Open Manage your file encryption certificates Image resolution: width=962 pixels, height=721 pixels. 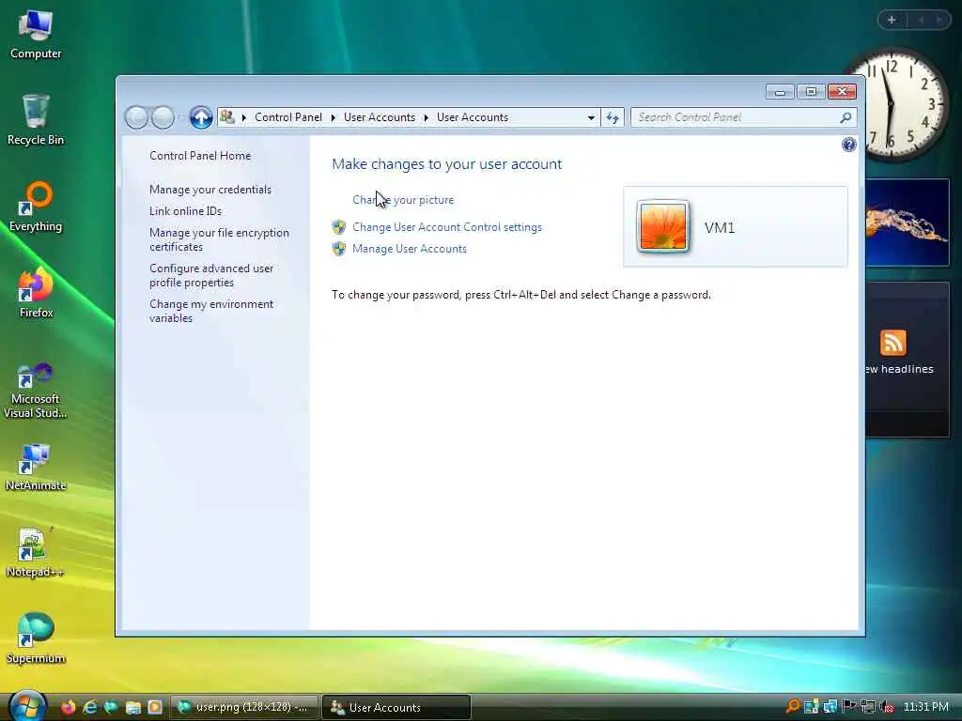coord(219,239)
